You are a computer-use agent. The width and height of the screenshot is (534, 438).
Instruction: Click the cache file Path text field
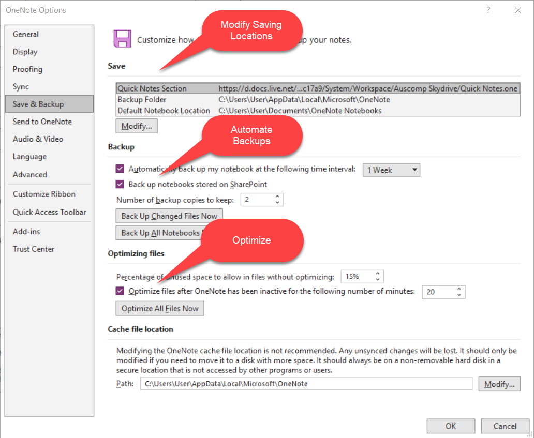[x=306, y=384]
